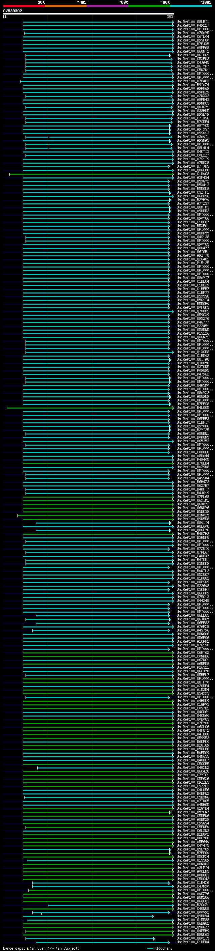The height and width of the screenshot is (951, 215).
Task: Select the UniRef100_A9PH69 label
Action: (x=193, y=89)
